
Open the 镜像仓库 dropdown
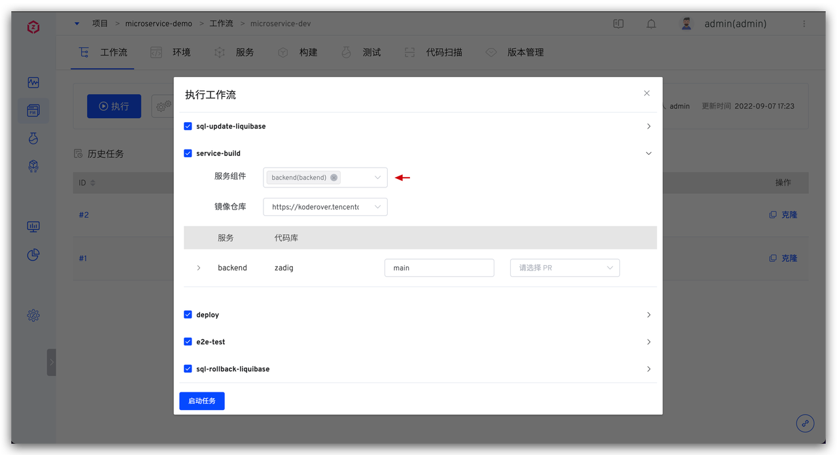325,207
